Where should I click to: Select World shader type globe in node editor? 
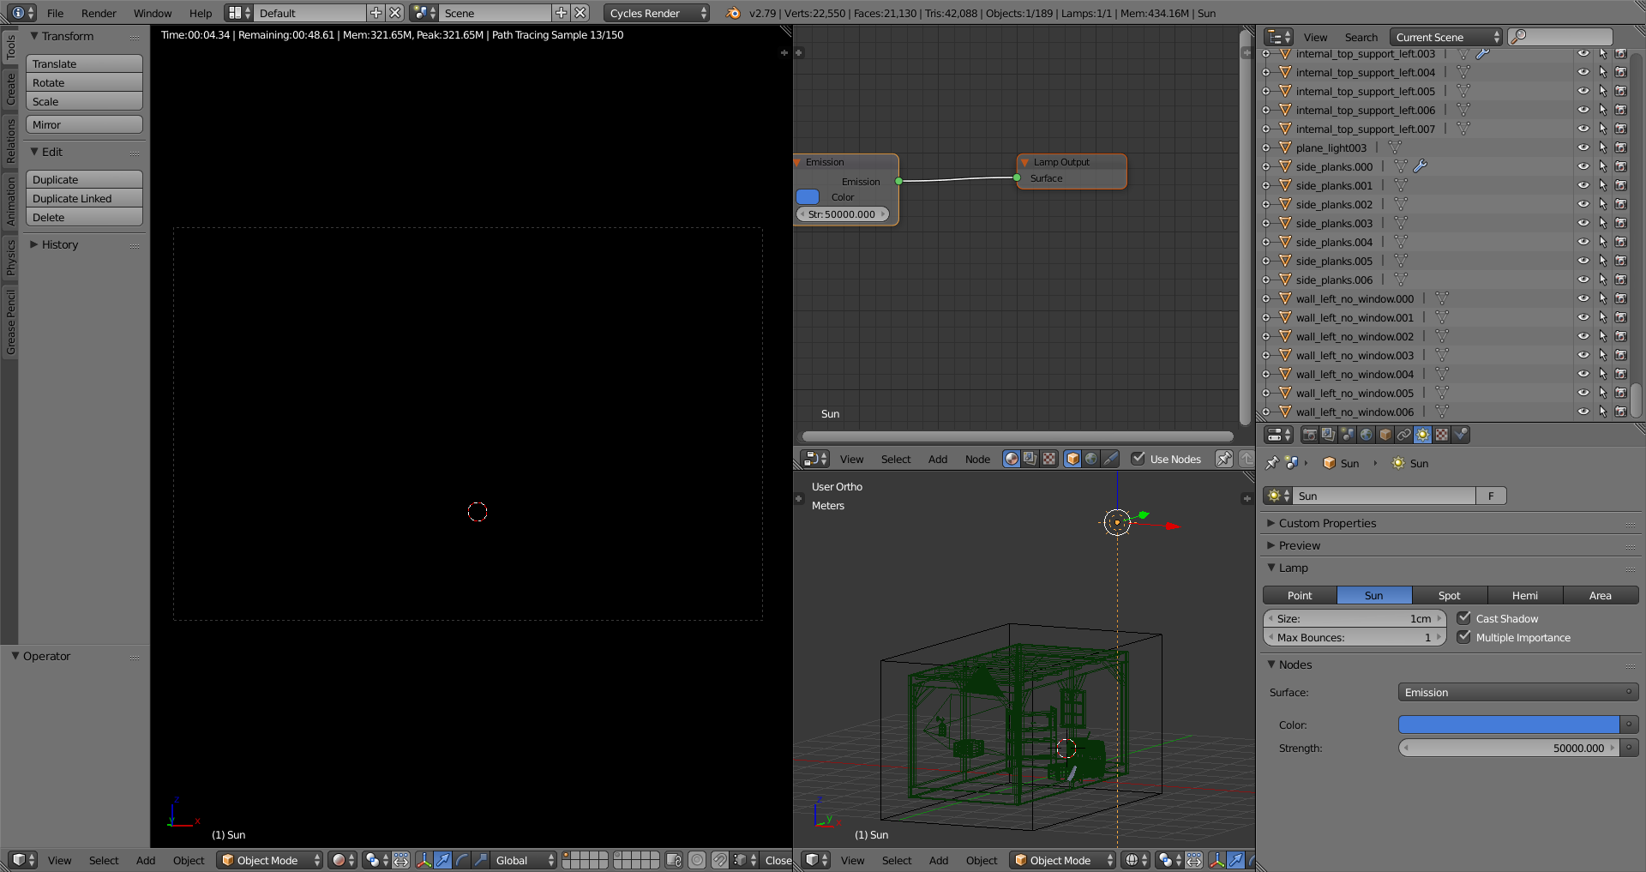click(x=1091, y=459)
